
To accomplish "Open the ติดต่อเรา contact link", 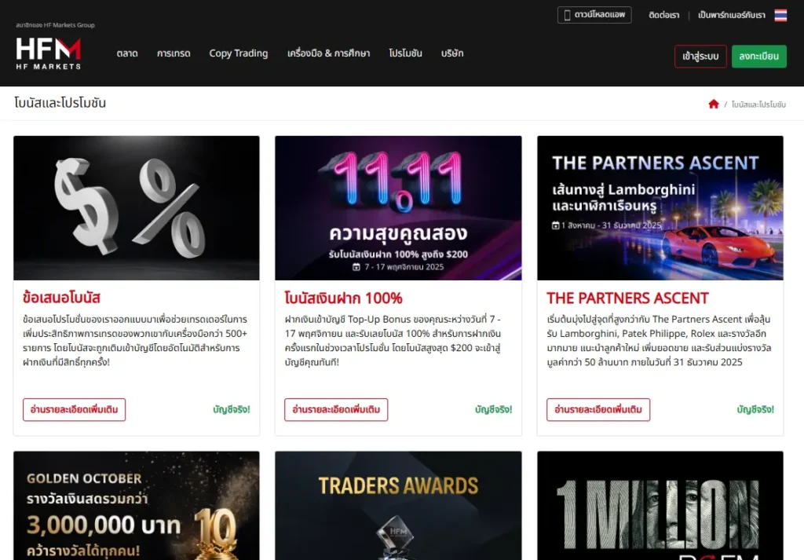I will pos(663,16).
